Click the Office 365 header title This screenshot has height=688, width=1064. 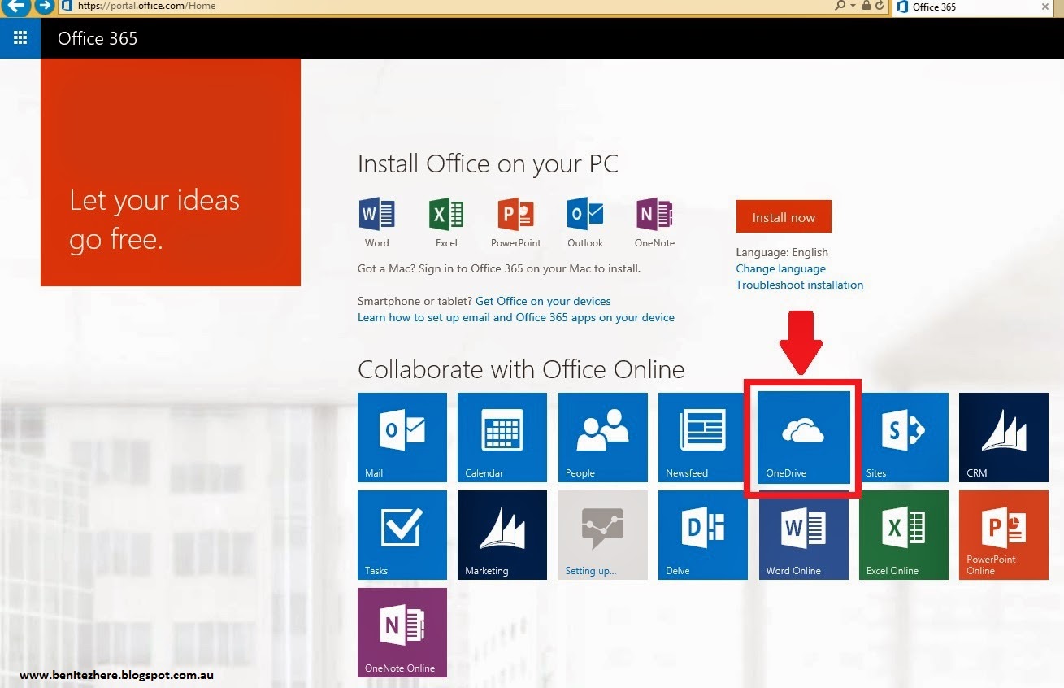click(98, 38)
